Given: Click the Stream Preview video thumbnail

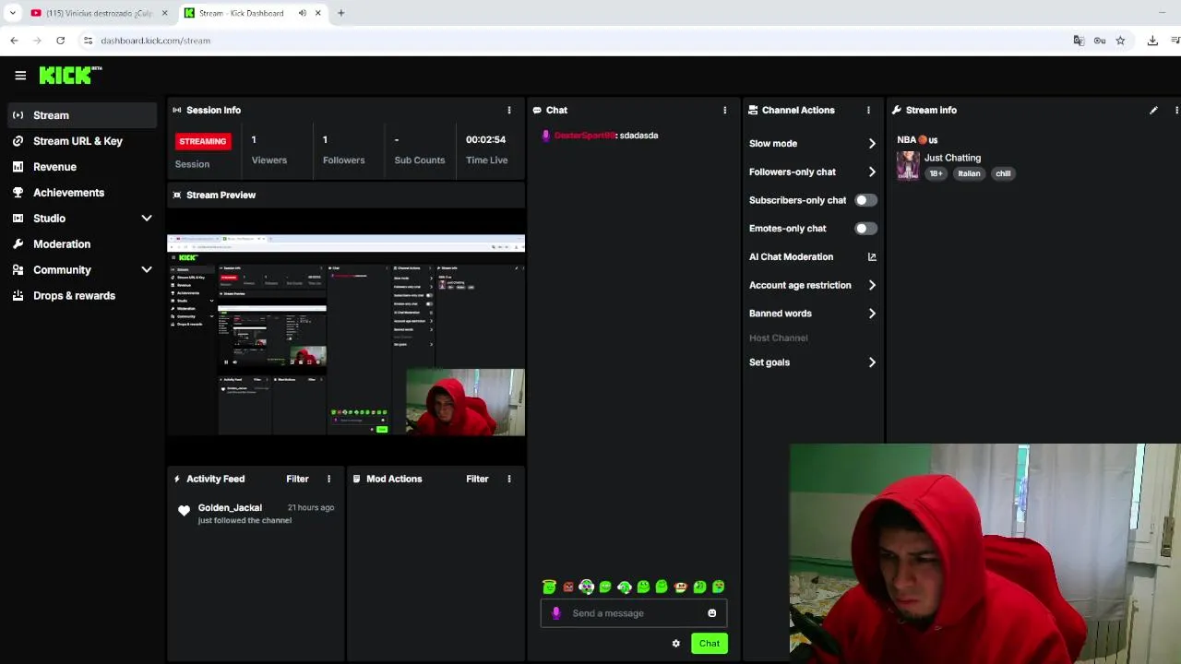Looking at the screenshot, I should pyautogui.click(x=346, y=335).
